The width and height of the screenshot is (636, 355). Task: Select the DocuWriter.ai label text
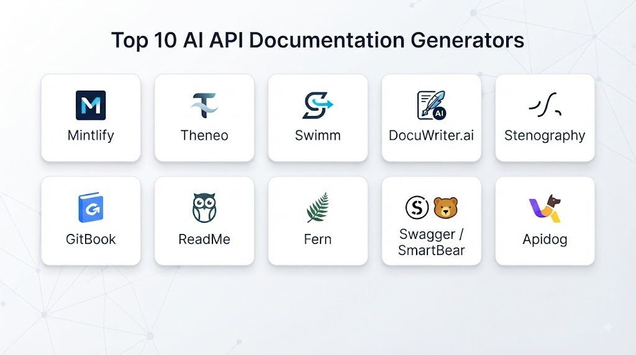(431, 135)
